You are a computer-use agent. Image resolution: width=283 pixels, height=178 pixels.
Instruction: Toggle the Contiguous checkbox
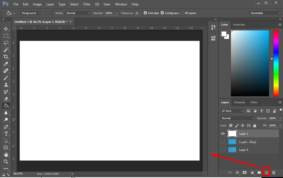coord(162,13)
